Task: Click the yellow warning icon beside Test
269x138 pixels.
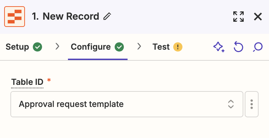Action: pyautogui.click(x=178, y=47)
